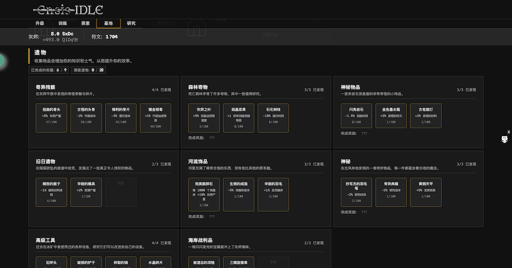Screen dimensions: 512x268
Task: Click the cat mascot icon on right edge
Action: (x=505, y=140)
